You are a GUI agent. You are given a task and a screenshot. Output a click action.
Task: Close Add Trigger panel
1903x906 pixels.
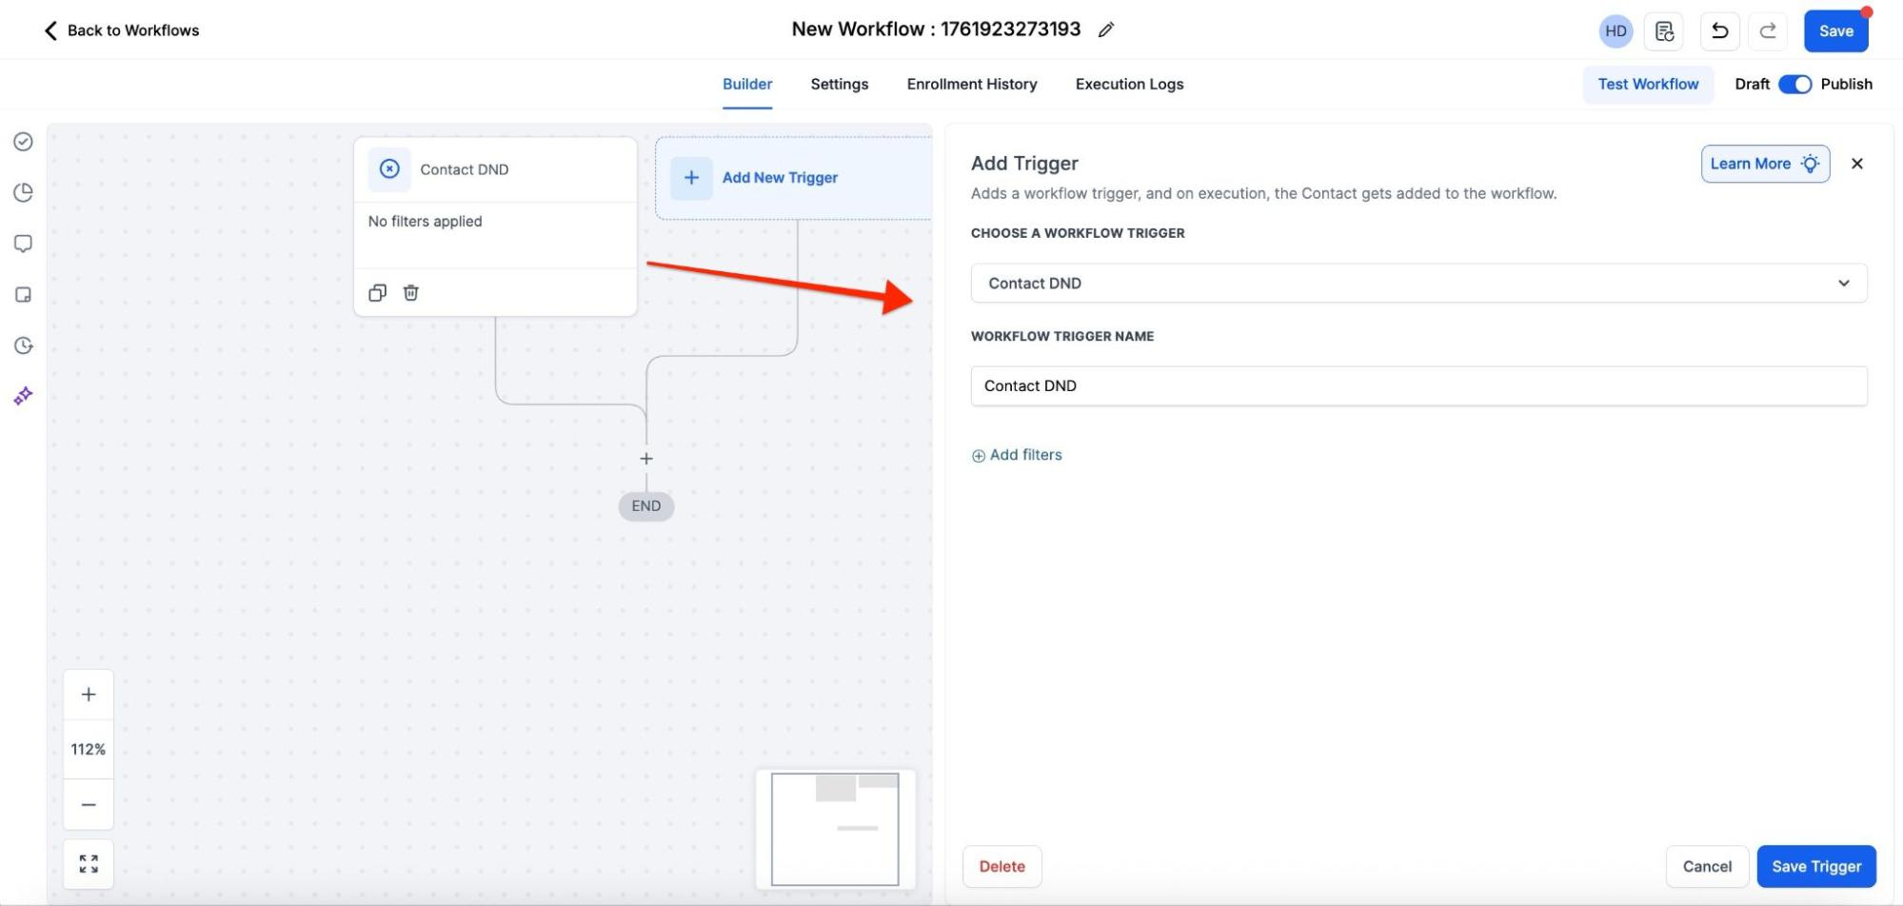tap(1856, 164)
